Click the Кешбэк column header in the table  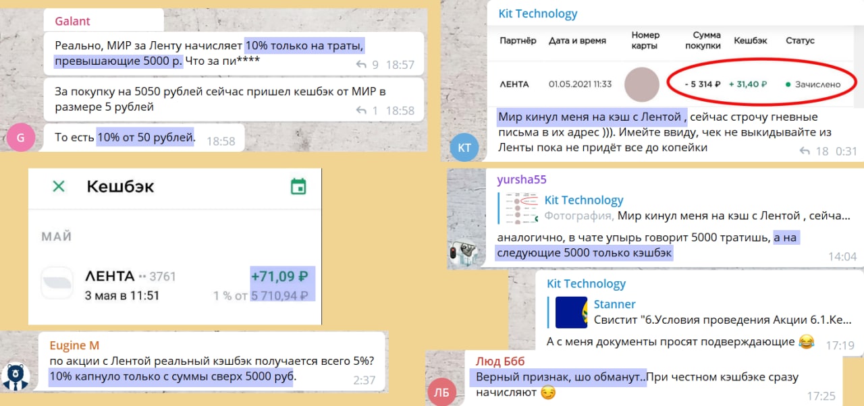point(751,40)
